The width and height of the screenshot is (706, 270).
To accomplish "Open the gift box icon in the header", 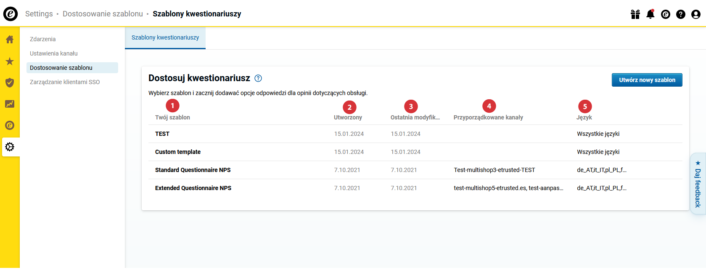I will click(635, 14).
